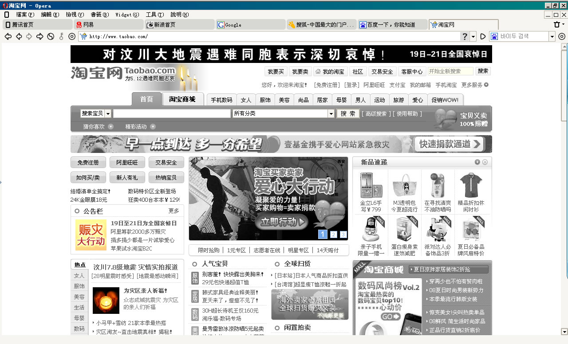Screen dimensions: 568x344
Task: Click the 夏日必备品 fan product image
Action: click(x=471, y=229)
